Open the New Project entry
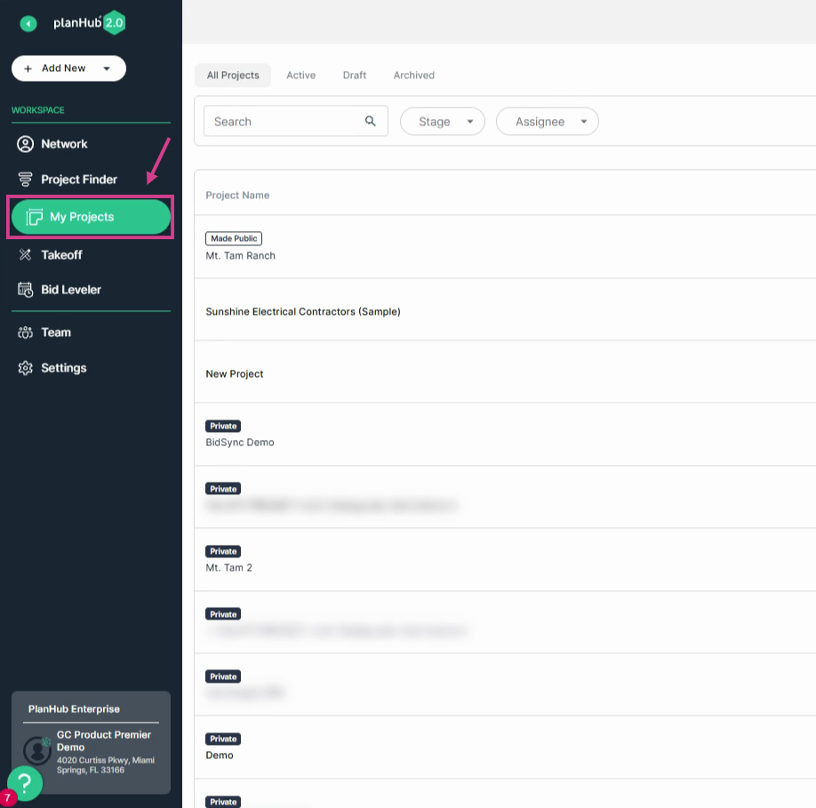816x808 pixels. [x=234, y=374]
